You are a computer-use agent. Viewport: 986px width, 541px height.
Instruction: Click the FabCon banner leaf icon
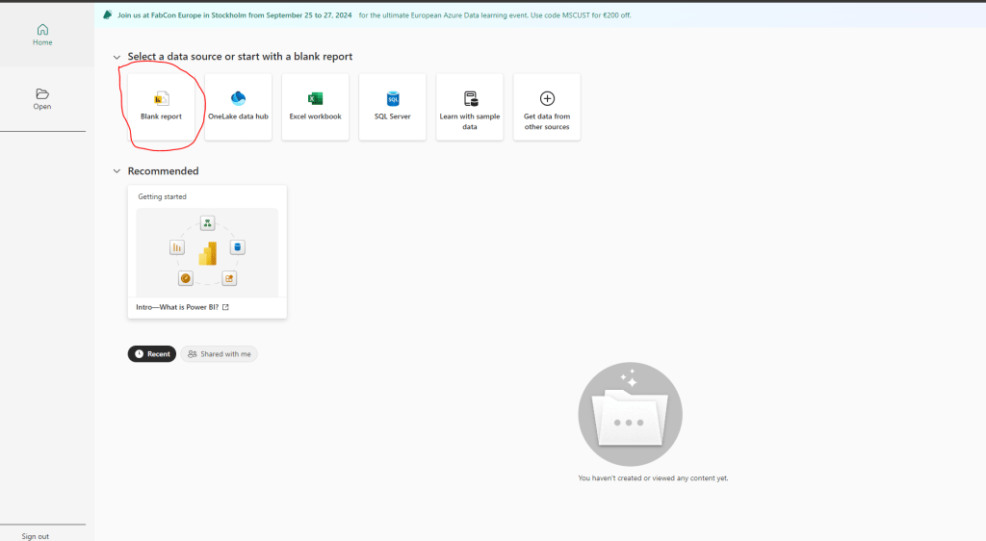coord(108,15)
